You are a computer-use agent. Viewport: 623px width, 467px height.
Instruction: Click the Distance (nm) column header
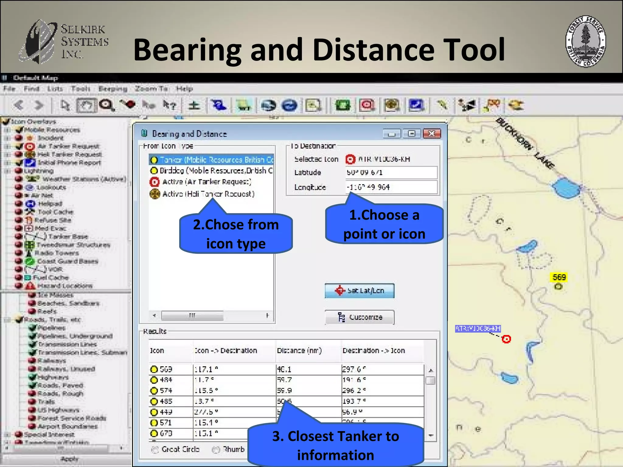coord(308,351)
